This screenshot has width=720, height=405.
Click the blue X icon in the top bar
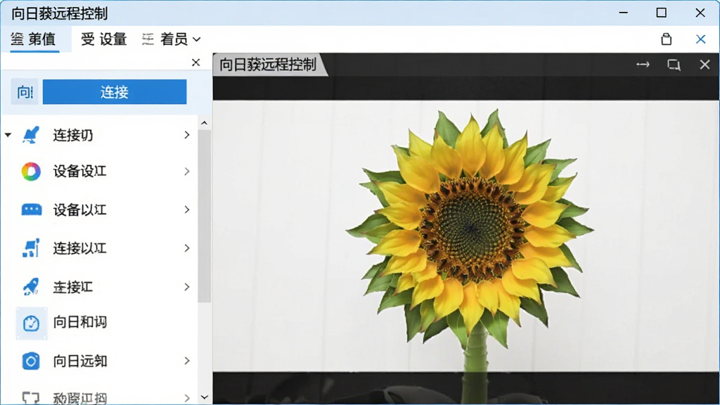click(x=700, y=39)
